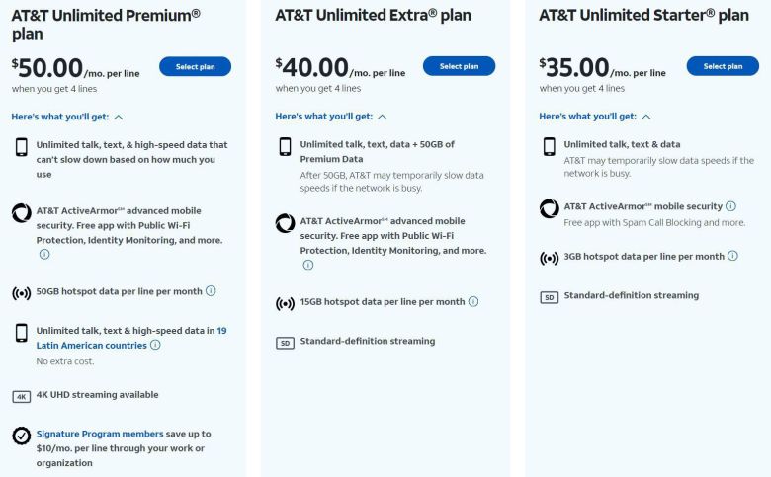Click the hotspot signal icon in Premium plan
Image resolution: width=771 pixels, height=477 pixels.
(22, 293)
